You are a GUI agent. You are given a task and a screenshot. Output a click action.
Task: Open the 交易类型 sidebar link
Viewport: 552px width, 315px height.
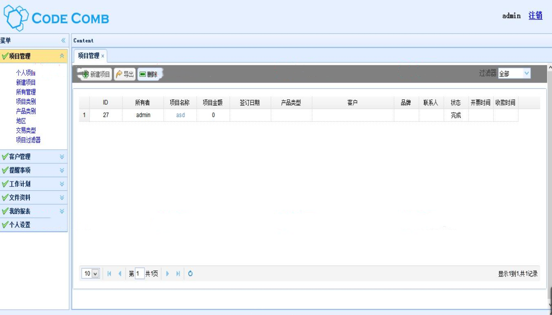click(x=26, y=130)
